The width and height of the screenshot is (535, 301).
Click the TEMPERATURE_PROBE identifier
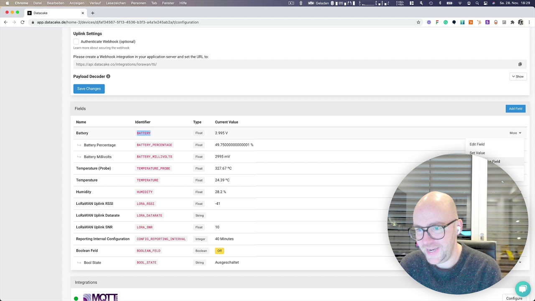(153, 168)
